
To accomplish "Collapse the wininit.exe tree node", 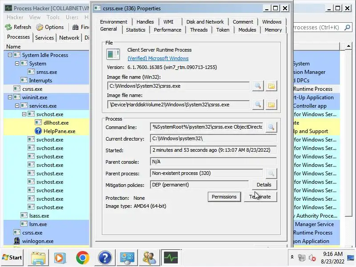I will (10, 97).
